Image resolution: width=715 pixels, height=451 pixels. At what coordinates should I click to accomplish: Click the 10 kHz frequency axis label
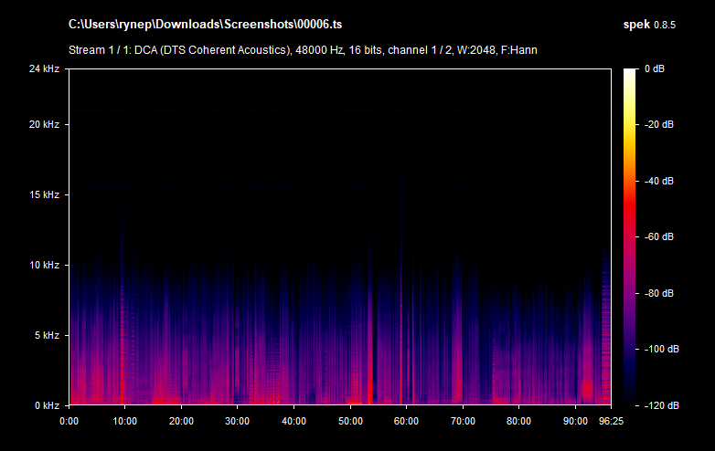click(x=43, y=265)
